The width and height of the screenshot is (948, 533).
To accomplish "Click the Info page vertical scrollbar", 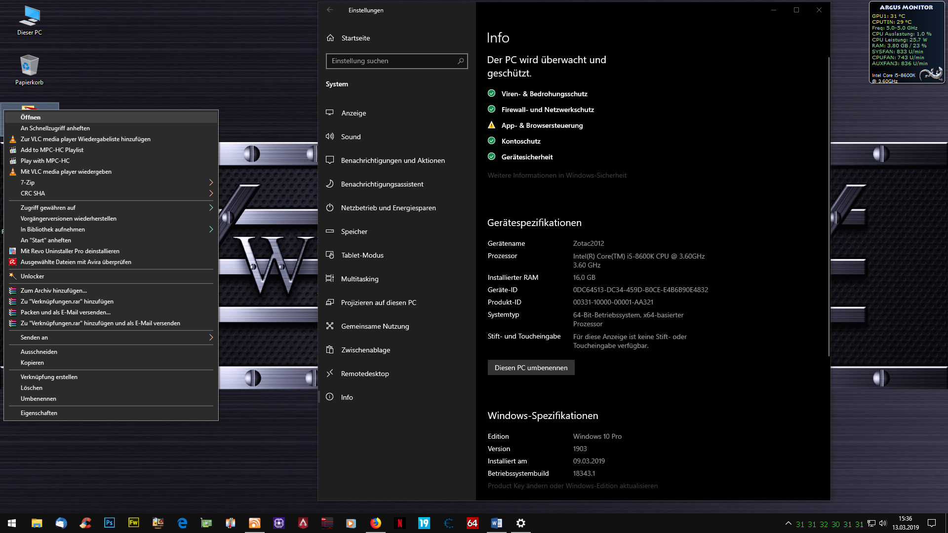I will pos(829,207).
